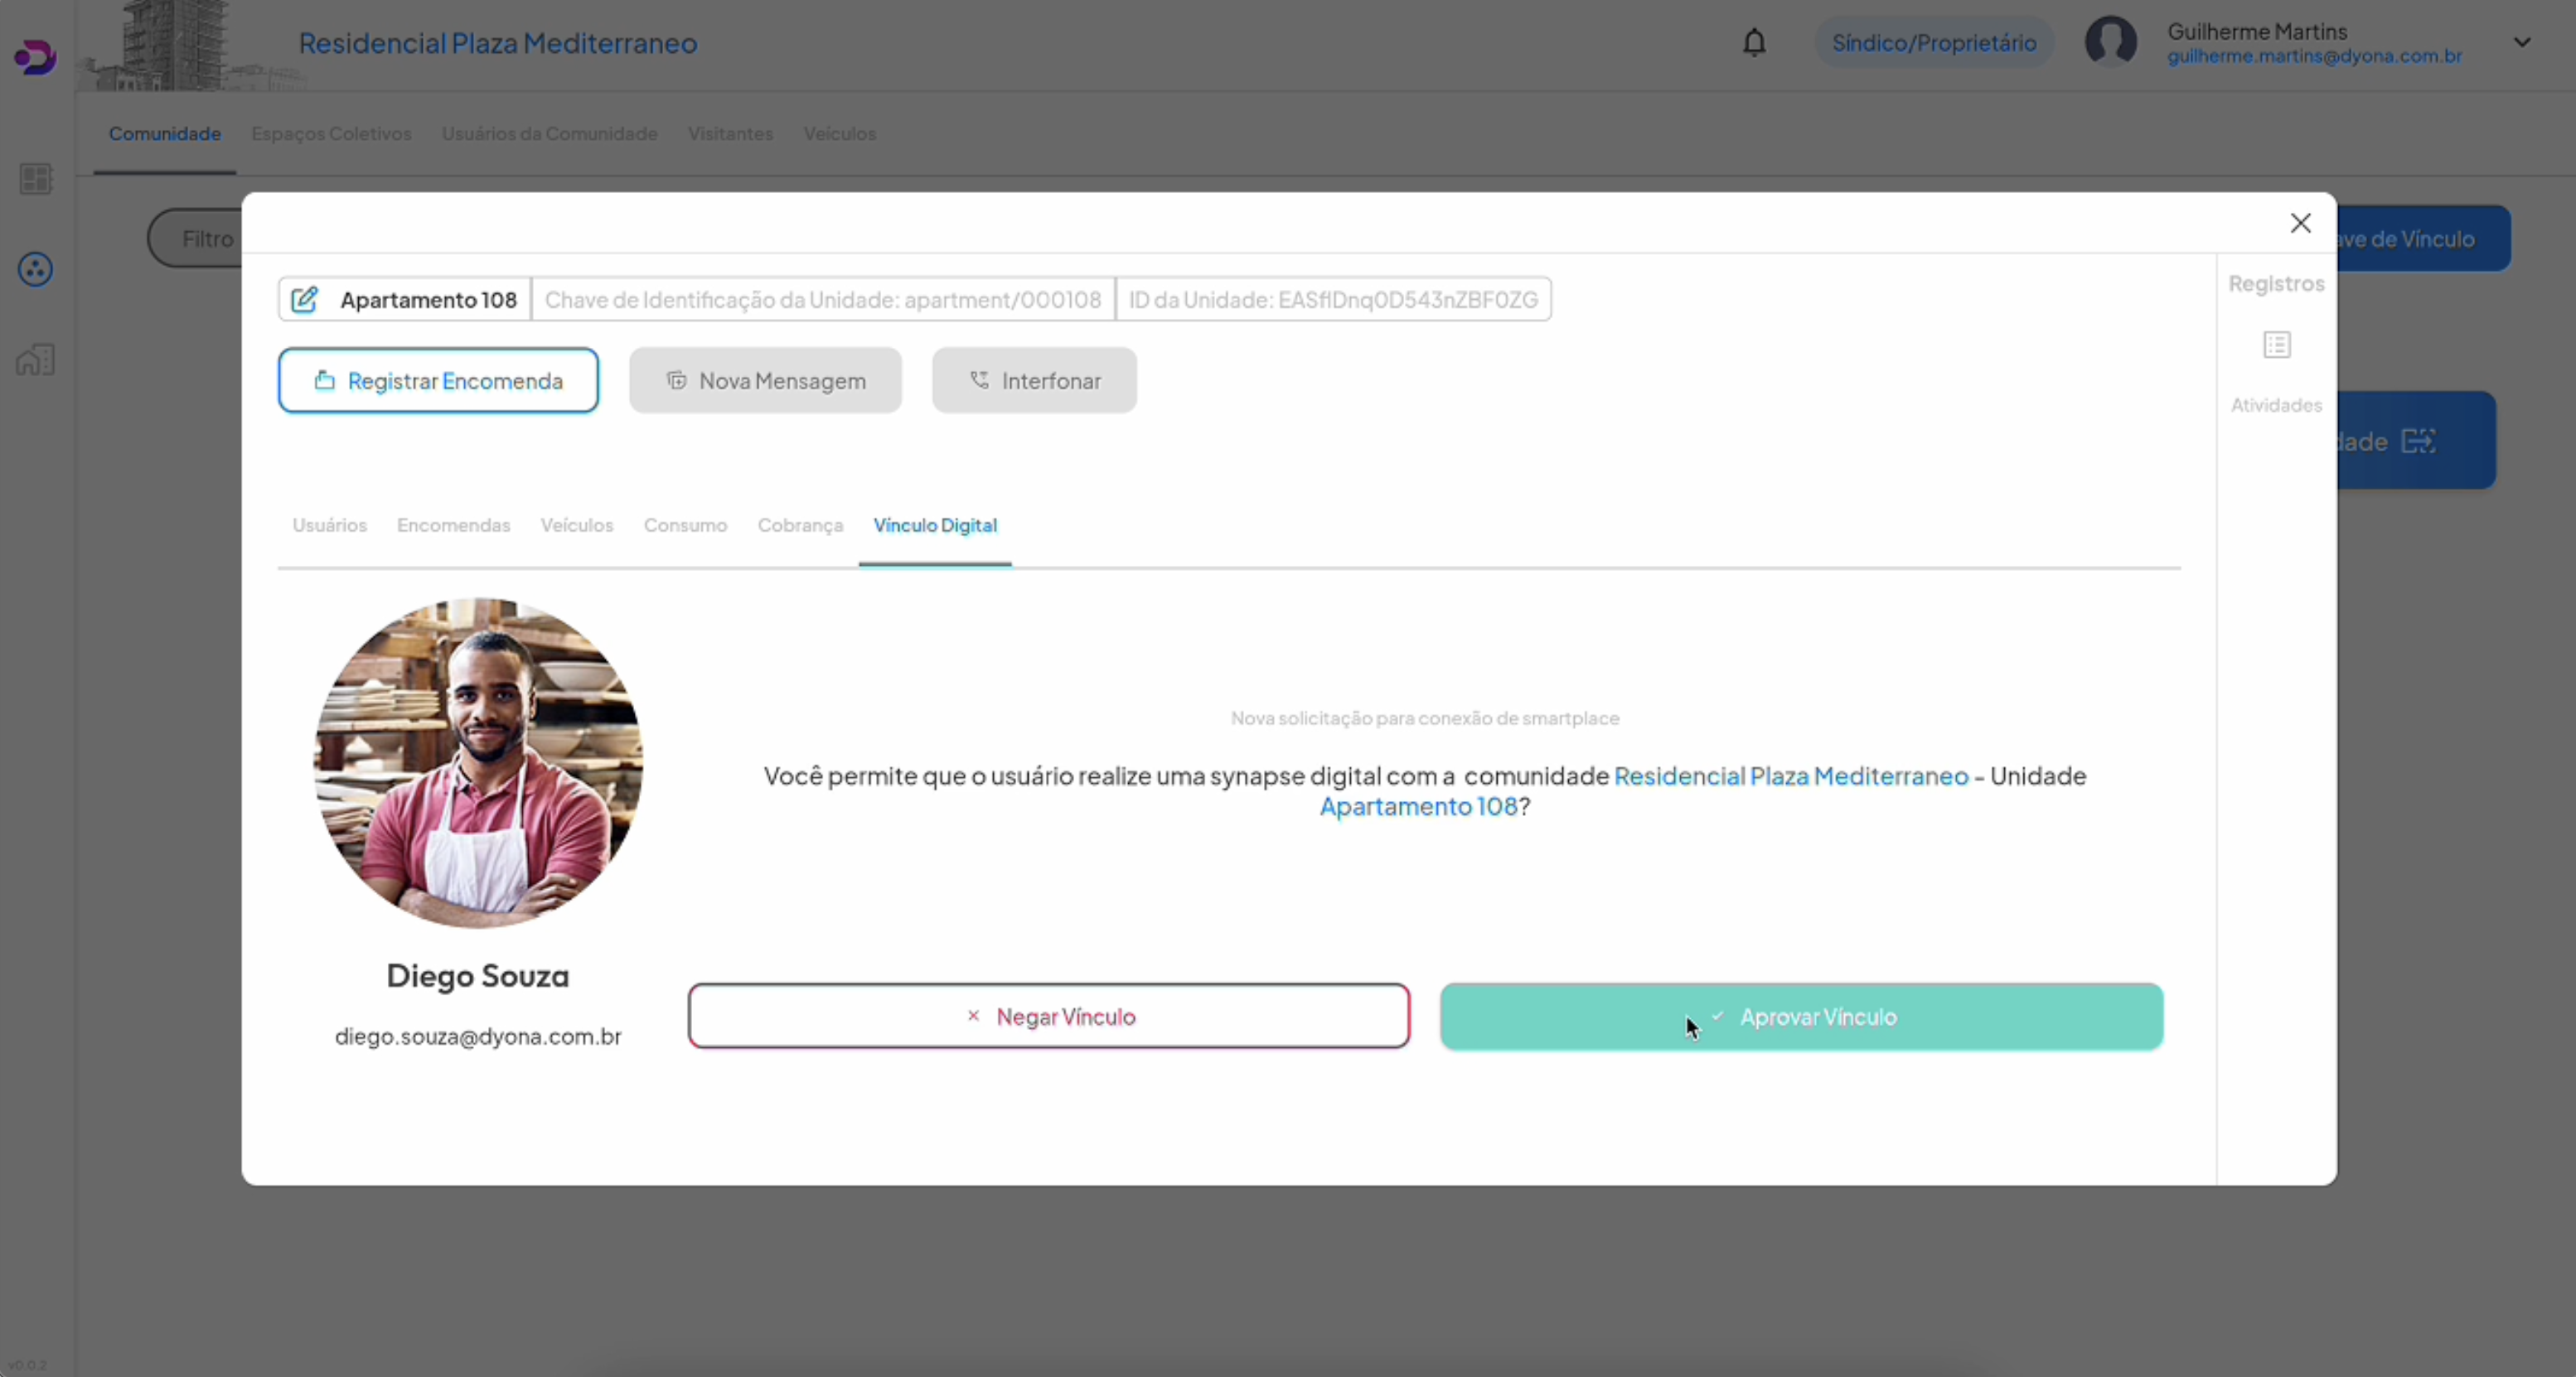2576x1377 pixels.
Task: Close the Apartamento 108 dialog
Action: (2300, 223)
